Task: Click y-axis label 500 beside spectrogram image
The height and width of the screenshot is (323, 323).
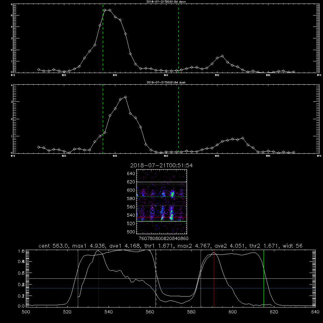Action: 131,232
